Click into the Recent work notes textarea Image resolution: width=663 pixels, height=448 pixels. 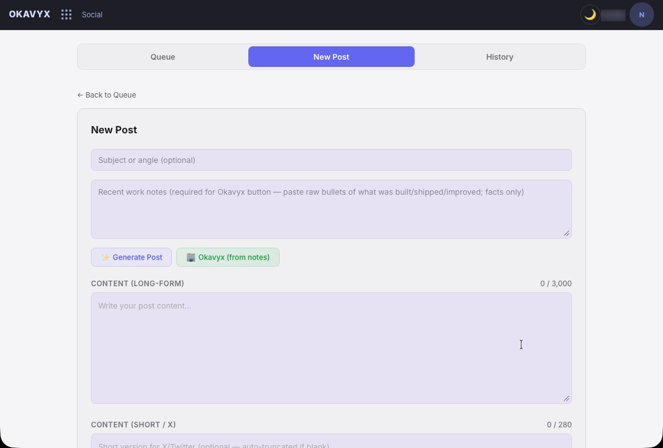tap(331, 209)
